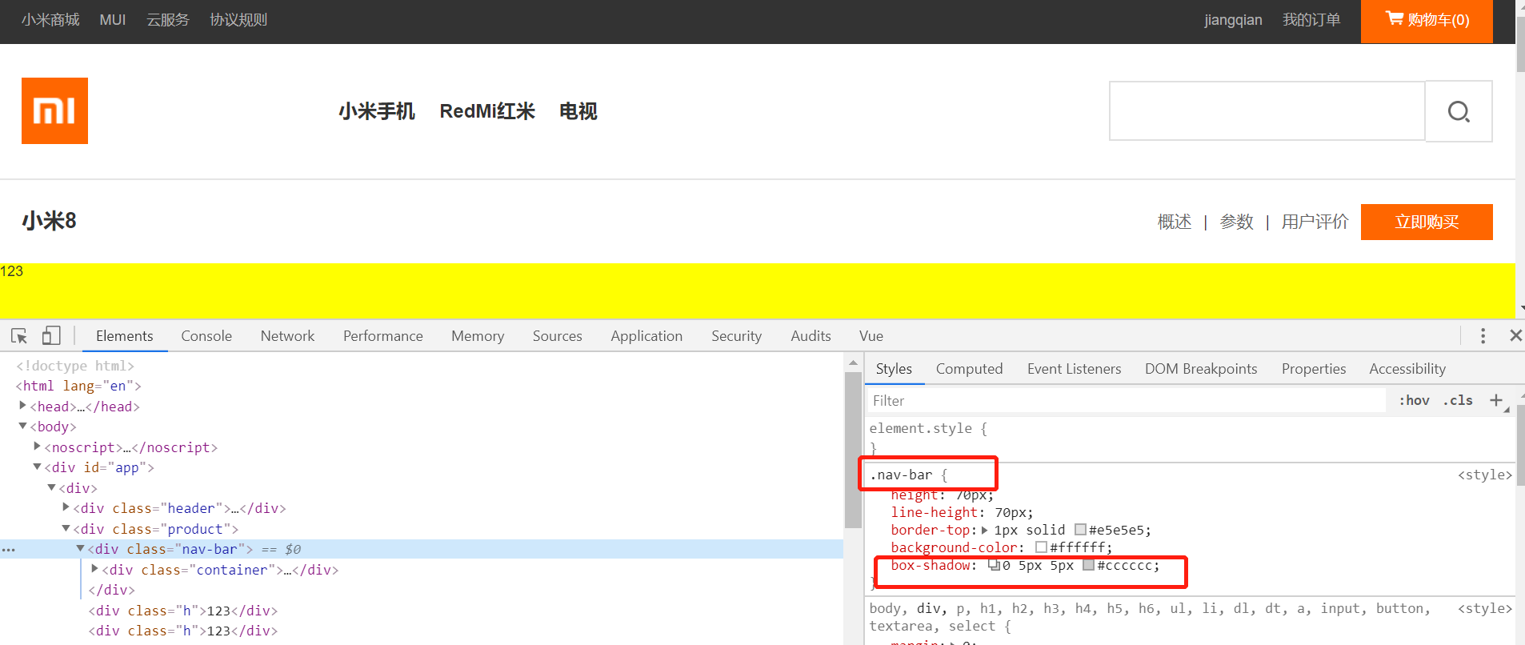1525x645 pixels.
Task: Open the #ffffff background color swatch
Action: tap(1041, 547)
